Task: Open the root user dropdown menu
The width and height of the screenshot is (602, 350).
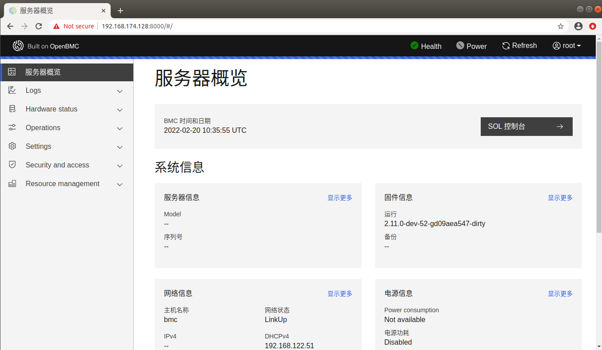Action: pyautogui.click(x=566, y=46)
